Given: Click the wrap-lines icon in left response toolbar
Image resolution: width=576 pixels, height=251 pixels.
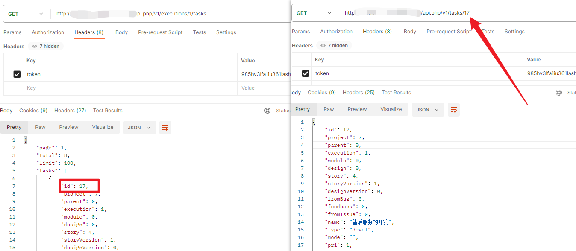Looking at the screenshot, I should pyautogui.click(x=165, y=128).
